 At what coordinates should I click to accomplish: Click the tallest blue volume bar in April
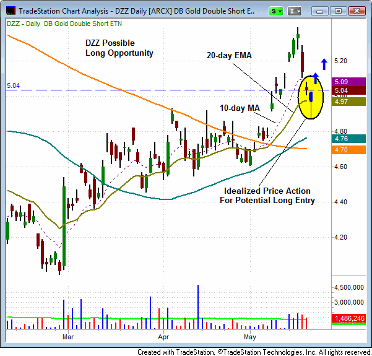pos(198,306)
